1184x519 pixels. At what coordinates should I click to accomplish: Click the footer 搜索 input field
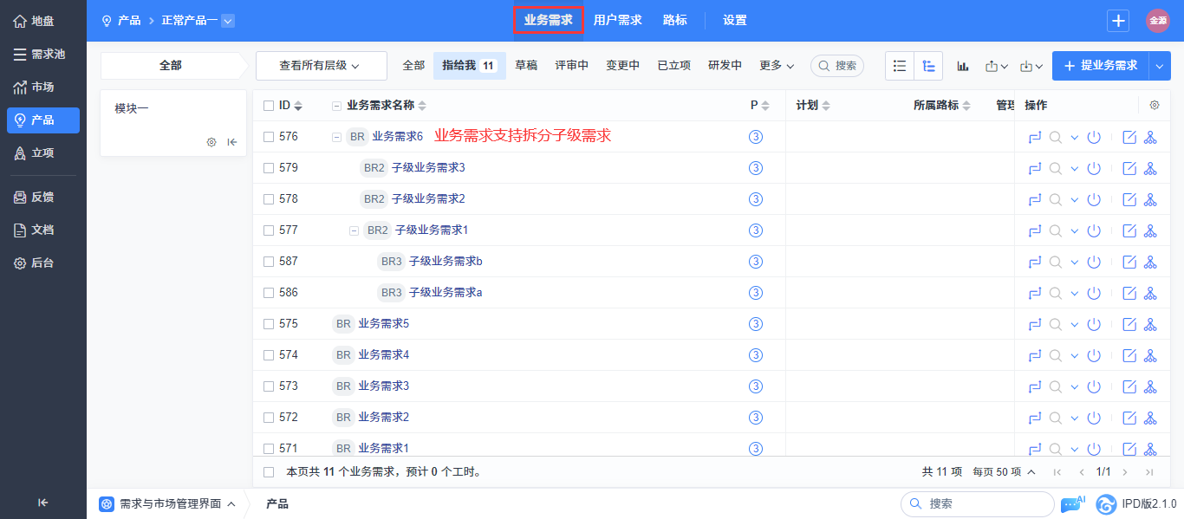[x=977, y=503]
